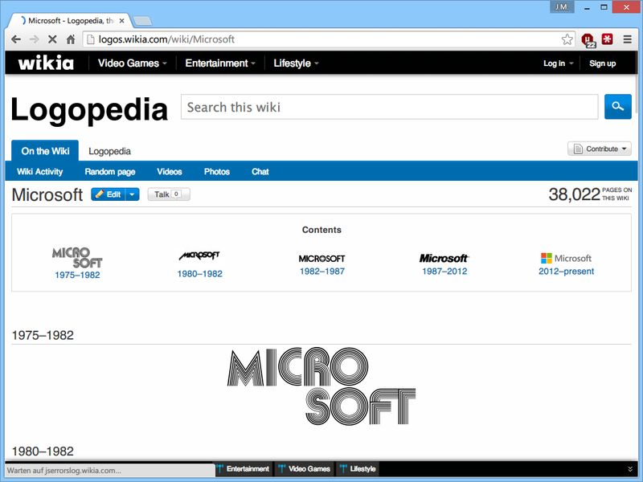This screenshot has height=482, width=643.
Task: Expand the Edit dropdown arrow
Action: [132, 194]
